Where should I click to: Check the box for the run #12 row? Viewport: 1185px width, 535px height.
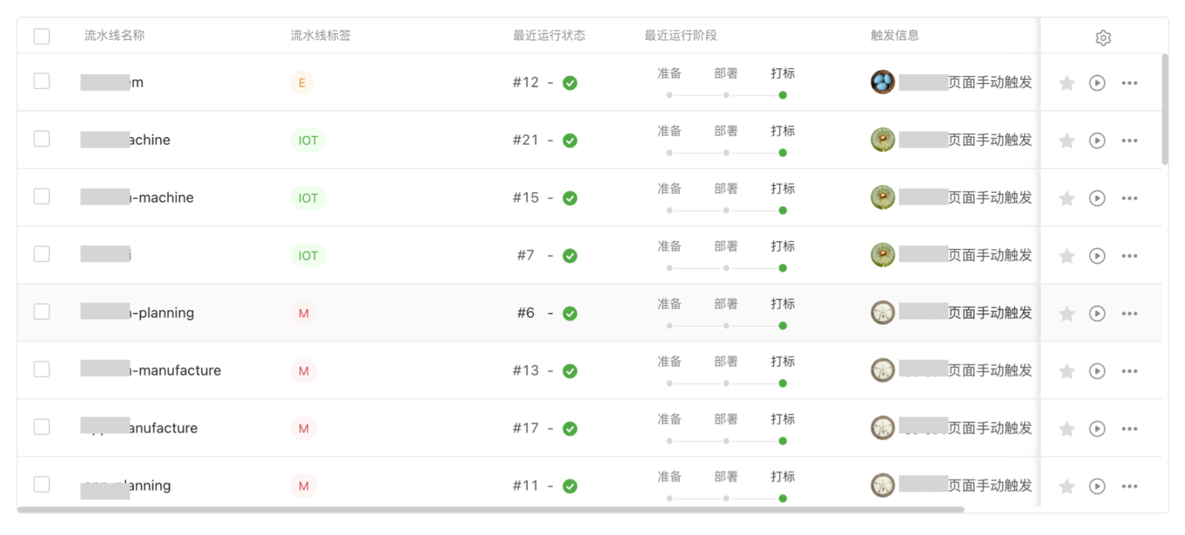coord(42,81)
